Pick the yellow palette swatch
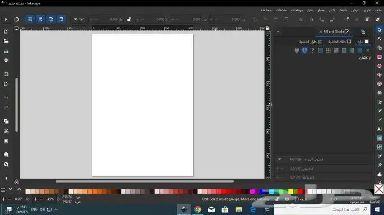The width and height of the screenshot is (384, 215). pyautogui.click(x=291, y=191)
